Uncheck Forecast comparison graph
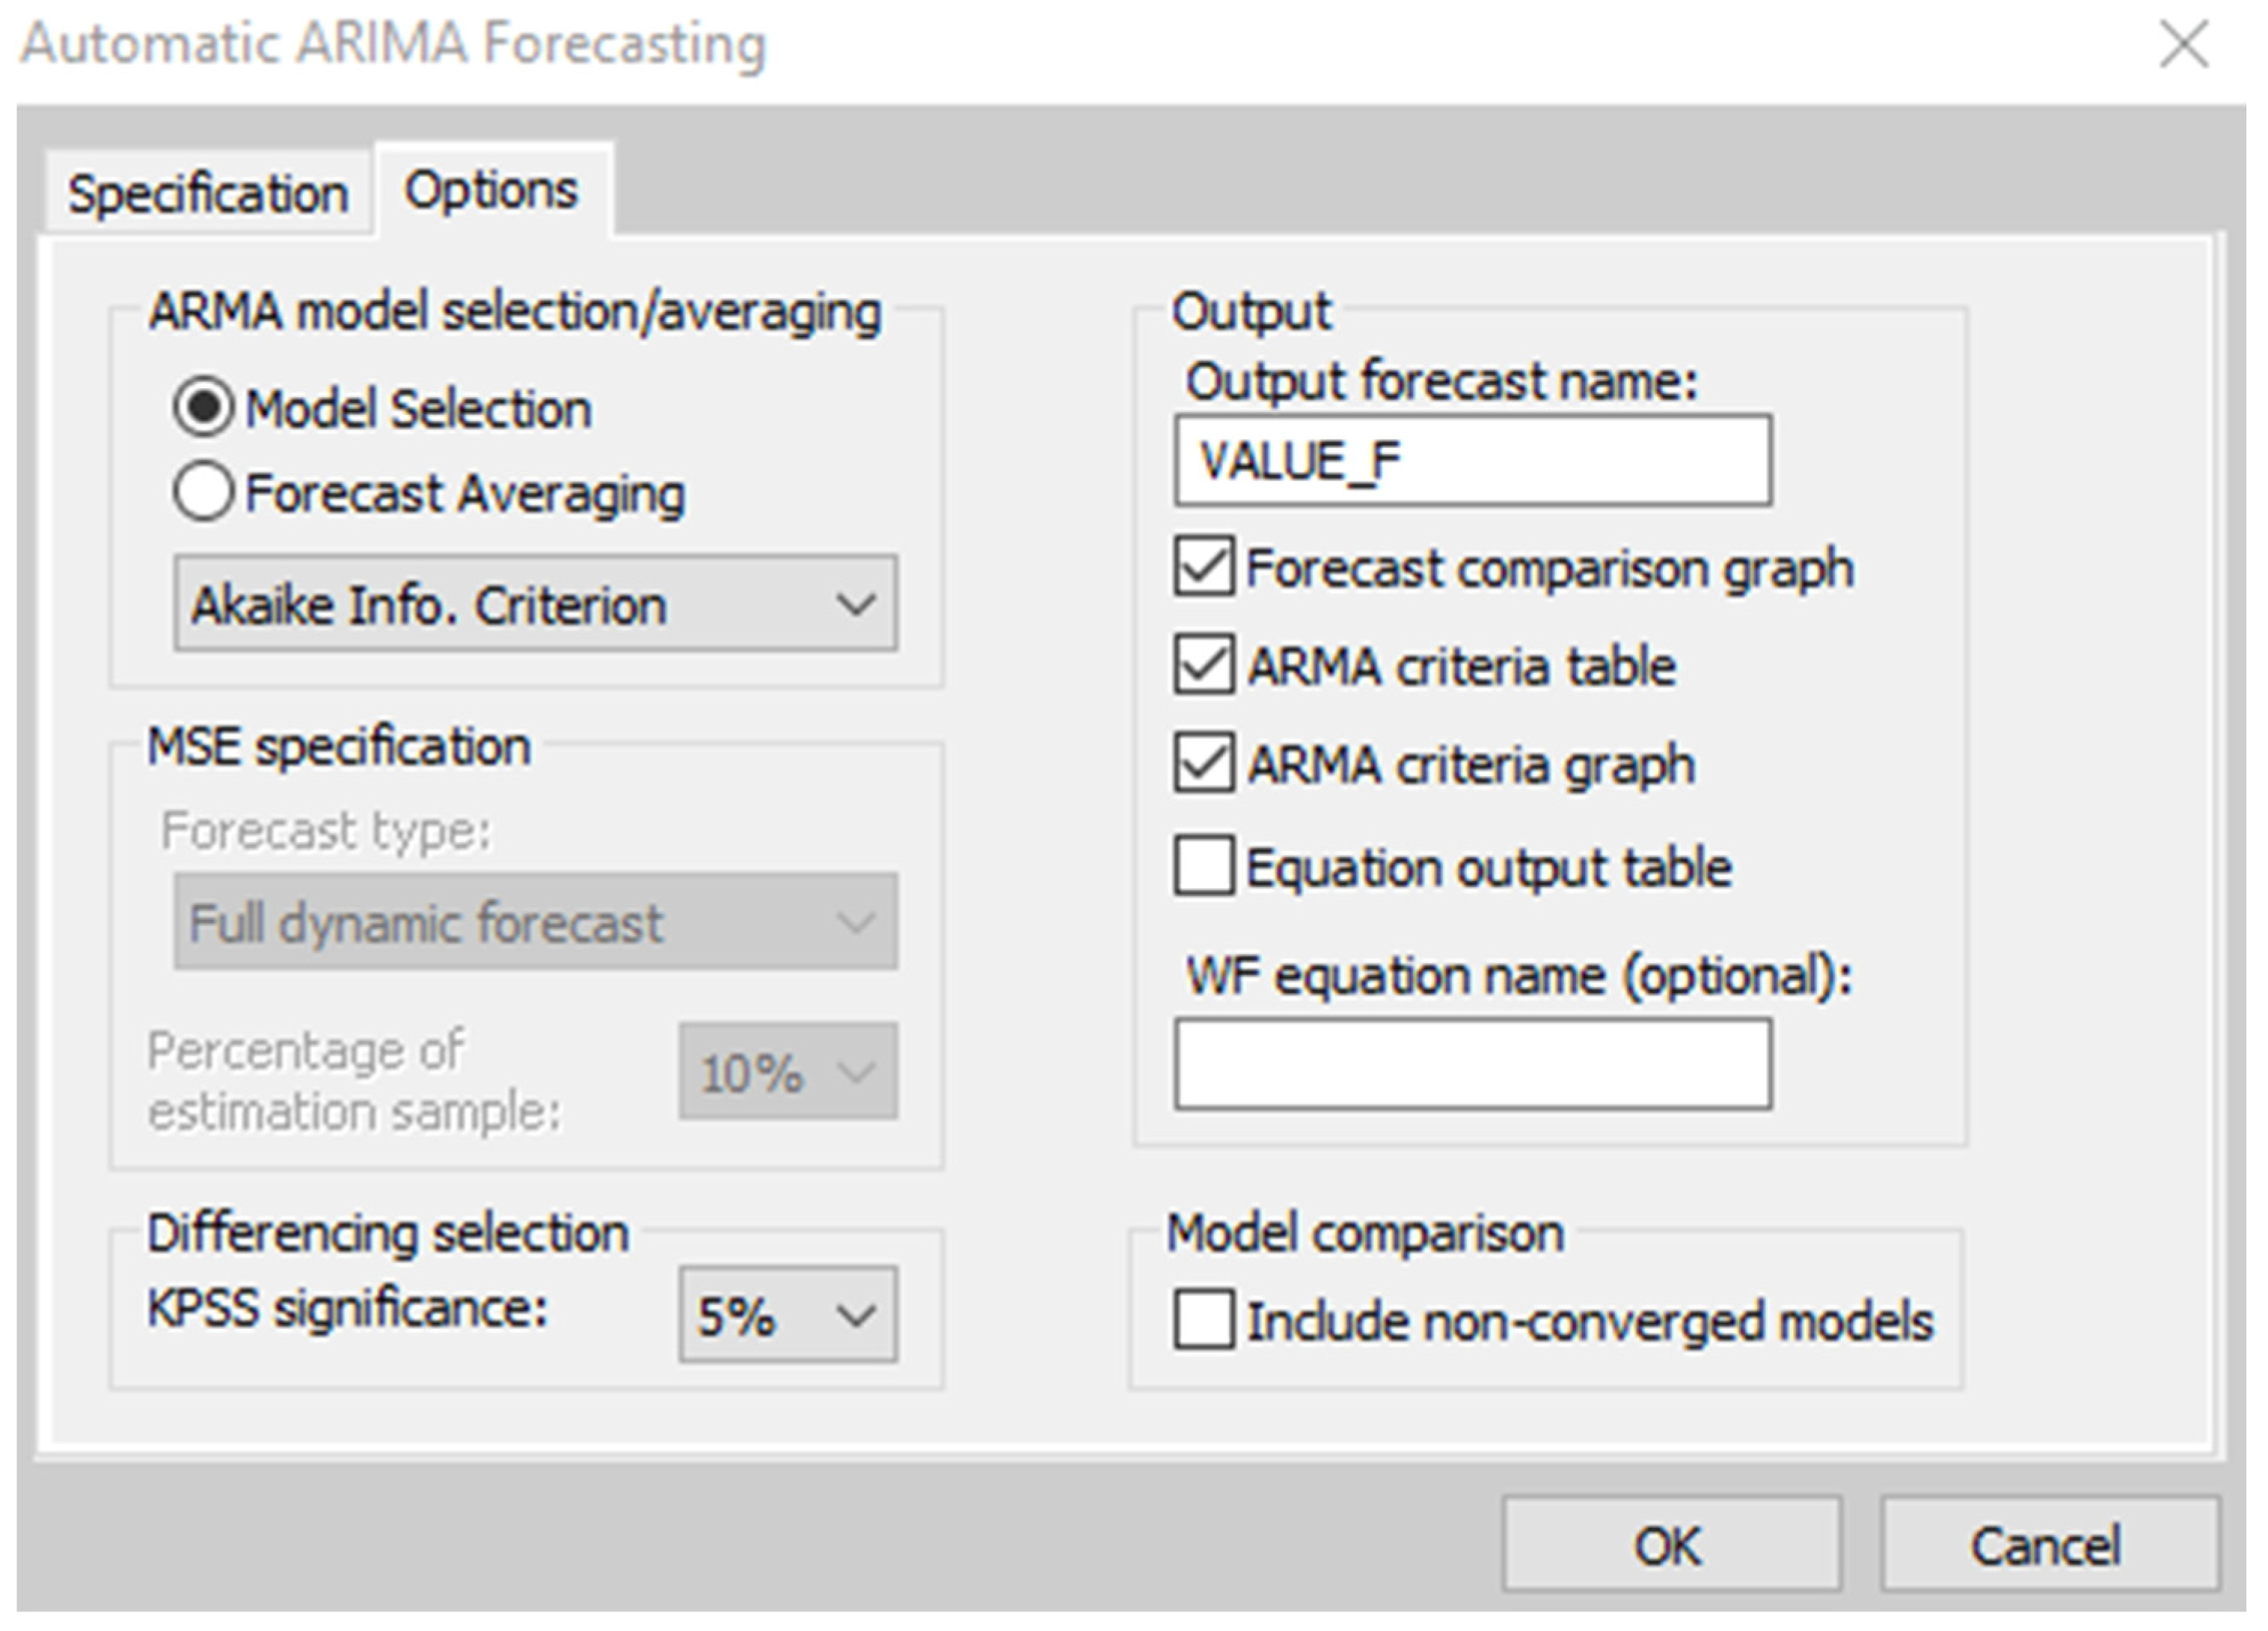2268x1631 pixels. (1203, 567)
